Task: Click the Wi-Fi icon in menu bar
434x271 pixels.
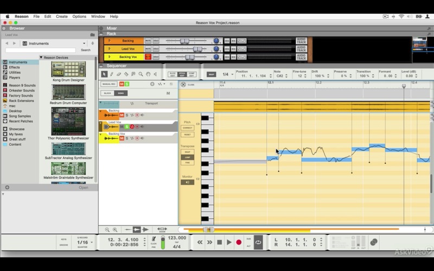Action: (401, 16)
